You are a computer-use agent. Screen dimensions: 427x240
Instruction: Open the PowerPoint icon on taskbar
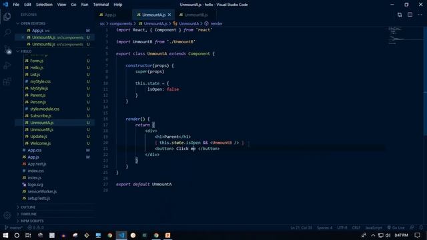[167, 235]
